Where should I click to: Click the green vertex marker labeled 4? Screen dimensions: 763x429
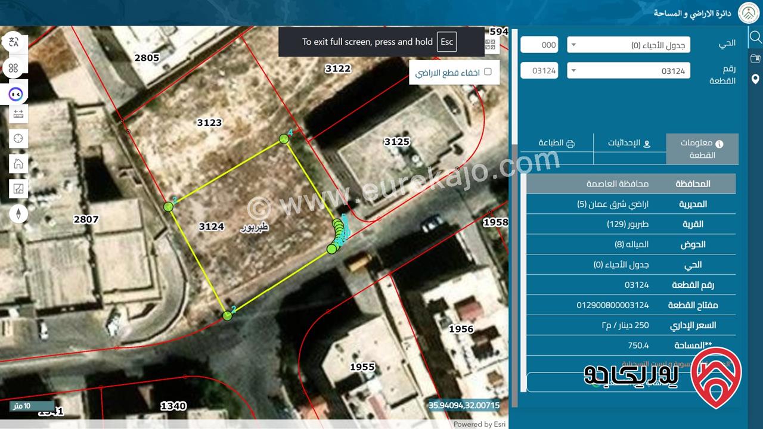(284, 139)
